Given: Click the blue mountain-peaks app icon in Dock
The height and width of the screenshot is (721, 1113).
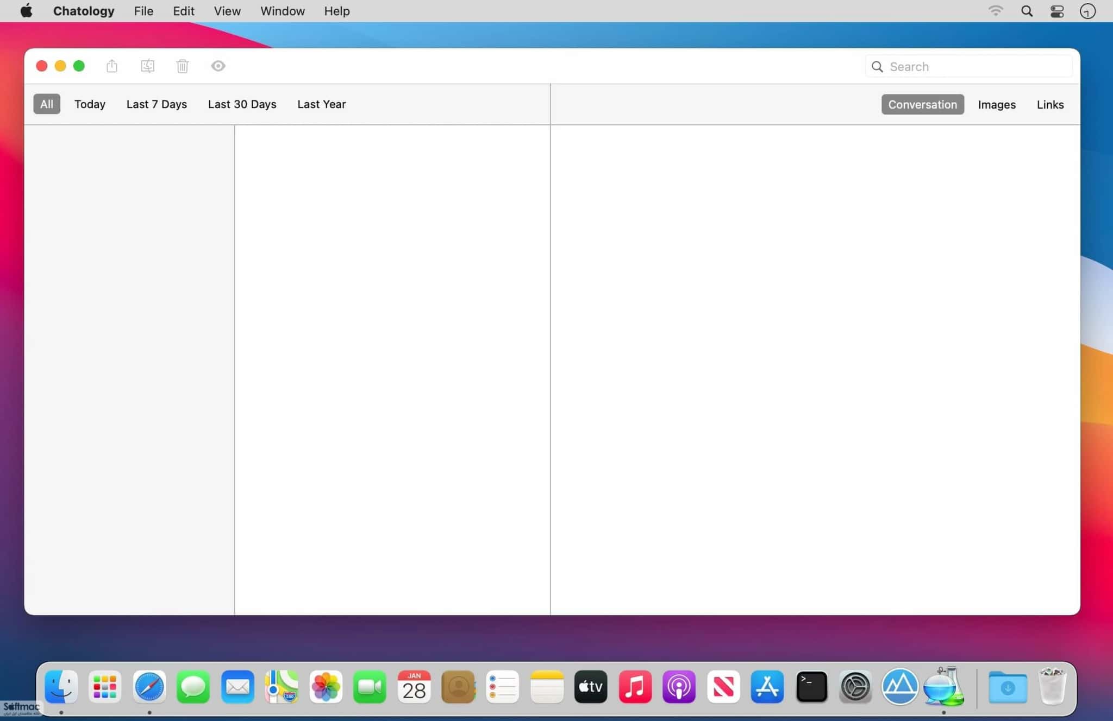Looking at the screenshot, I should [900, 687].
